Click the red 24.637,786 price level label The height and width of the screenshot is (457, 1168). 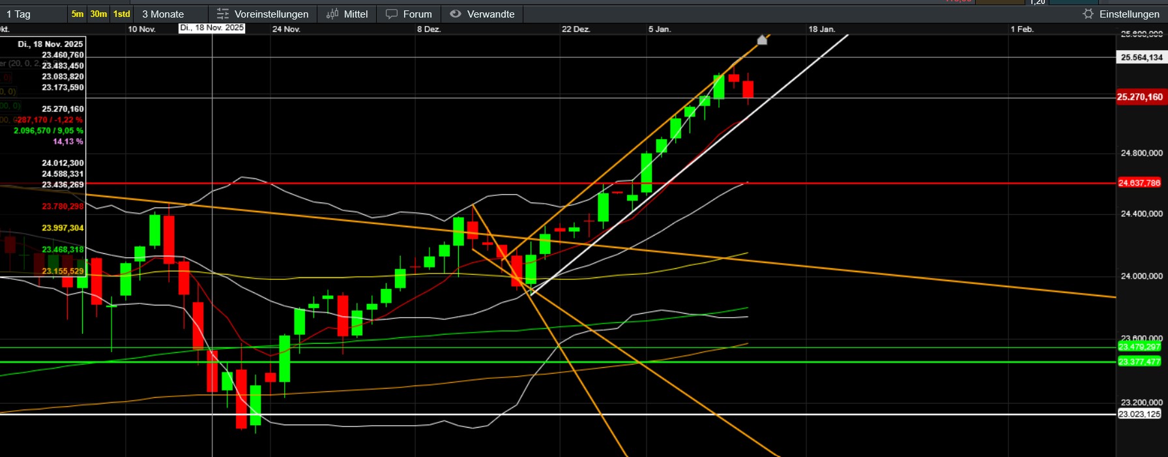(1139, 183)
